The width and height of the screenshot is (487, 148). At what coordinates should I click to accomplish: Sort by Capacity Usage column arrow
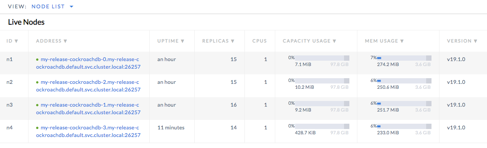tap(334, 41)
